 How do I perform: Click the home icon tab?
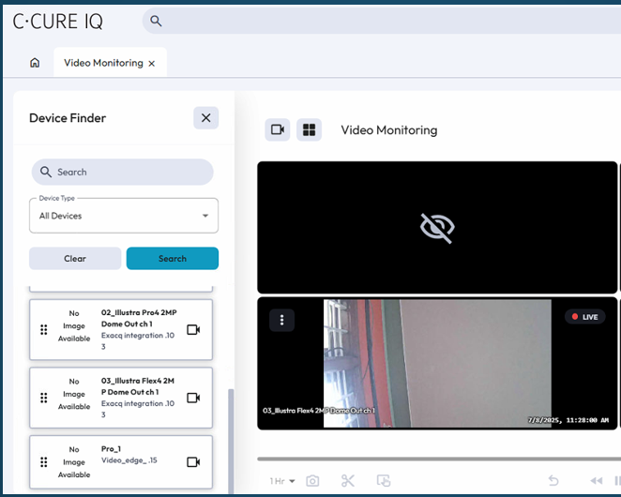(35, 63)
